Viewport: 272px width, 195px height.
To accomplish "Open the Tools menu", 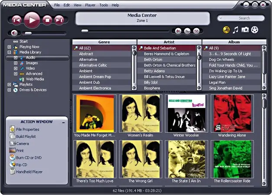I will tap(104, 5).
